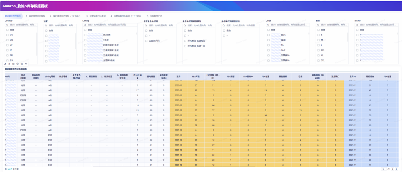Select 主色块/尺码 checkbox option
Viewport: 402px width, 172px height.
(146, 41)
